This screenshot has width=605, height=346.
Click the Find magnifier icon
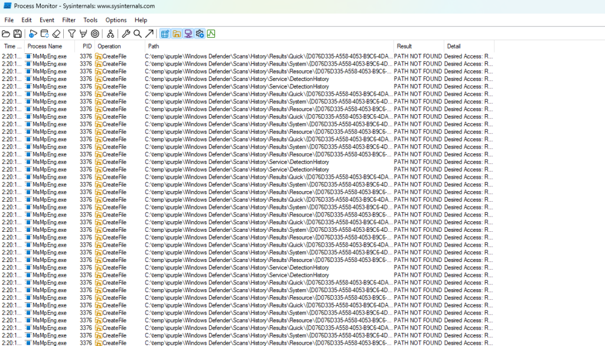137,34
